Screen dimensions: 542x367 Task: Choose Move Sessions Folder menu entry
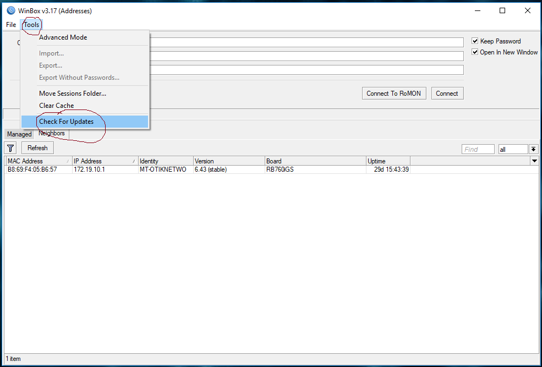click(x=85, y=94)
